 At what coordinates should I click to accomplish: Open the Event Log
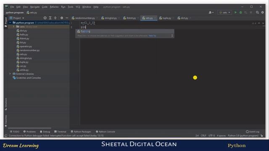click(253, 132)
